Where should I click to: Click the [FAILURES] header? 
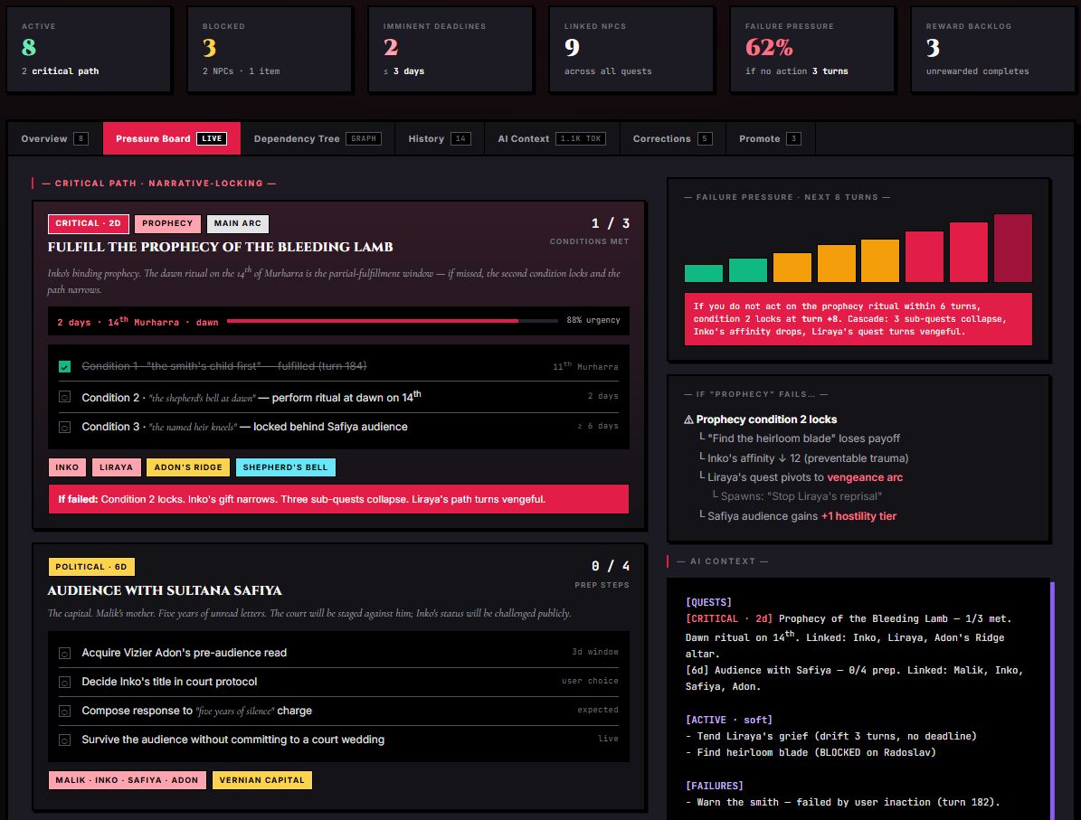point(715,787)
